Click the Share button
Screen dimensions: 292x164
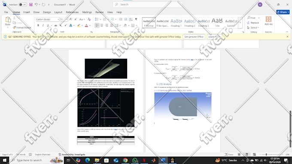point(283,12)
